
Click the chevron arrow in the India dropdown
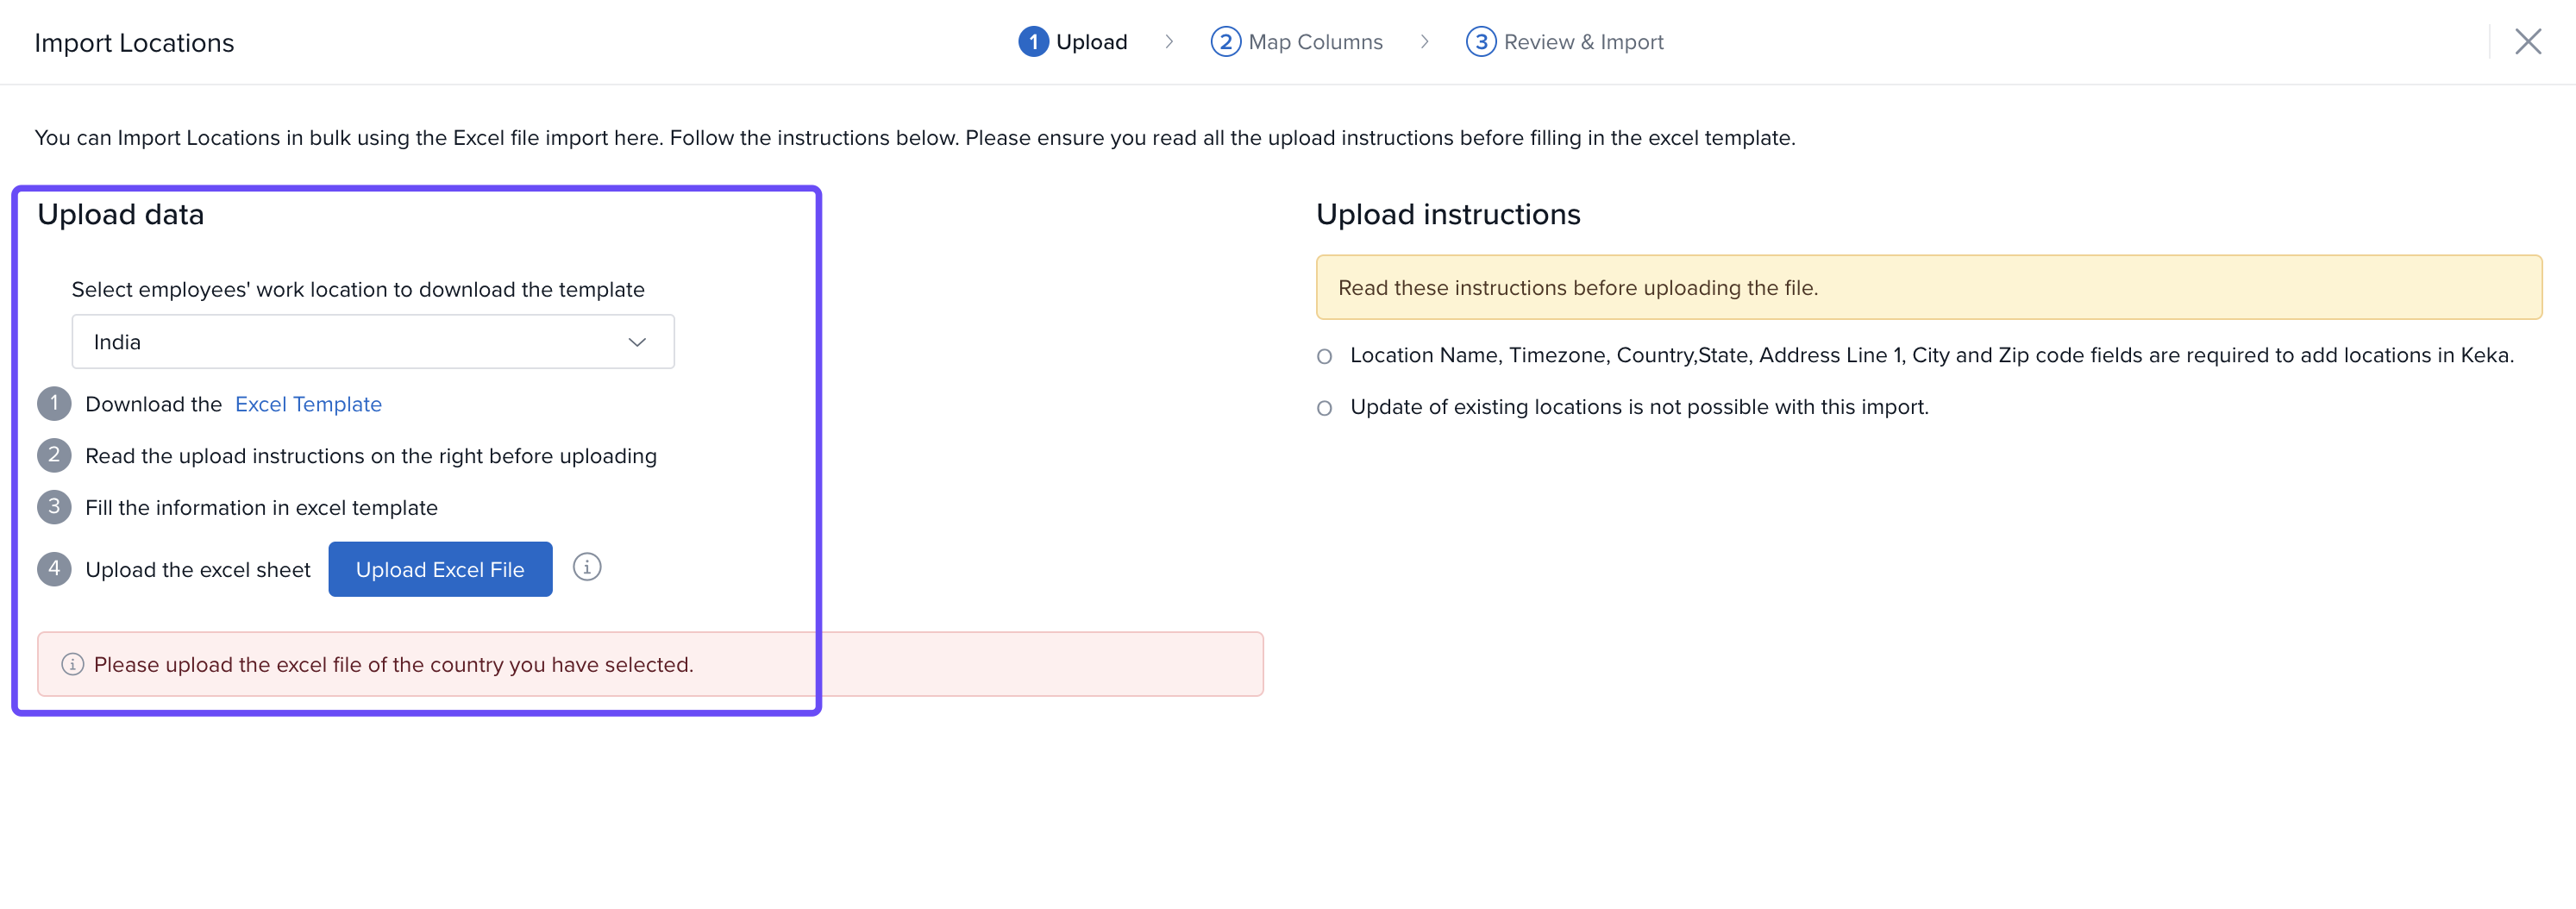pos(637,342)
